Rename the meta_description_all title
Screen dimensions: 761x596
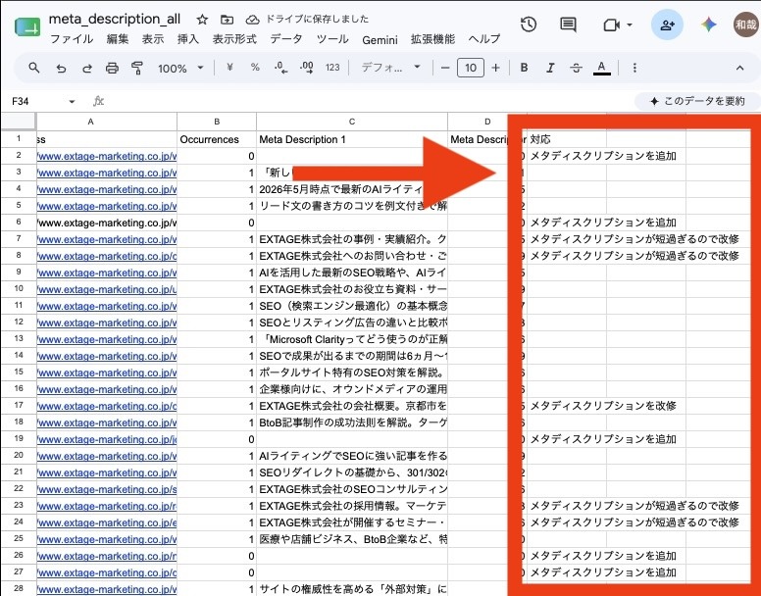tap(115, 19)
